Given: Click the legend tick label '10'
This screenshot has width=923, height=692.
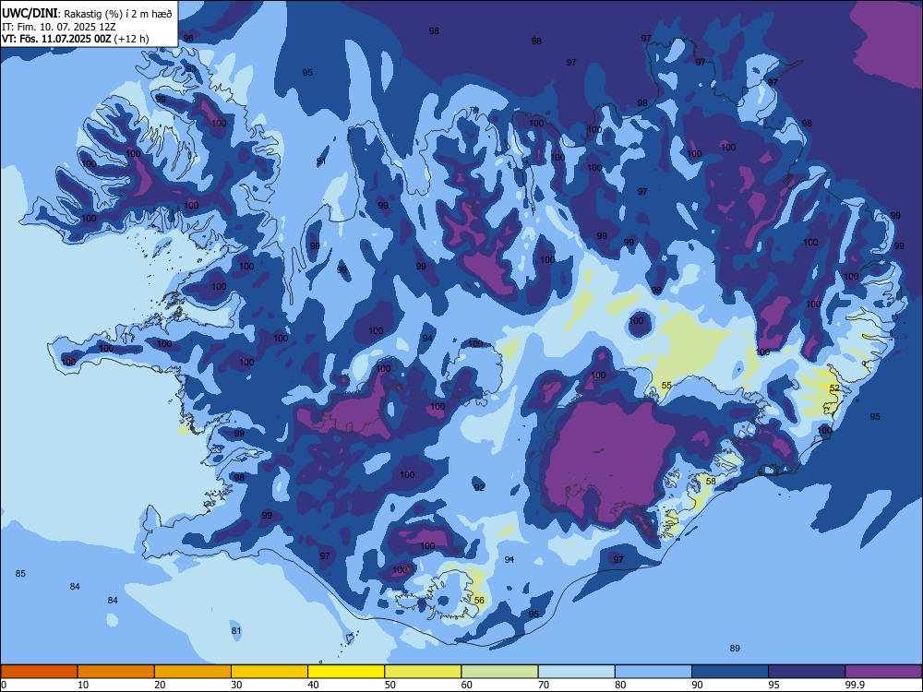Looking at the screenshot, I should click(83, 685).
